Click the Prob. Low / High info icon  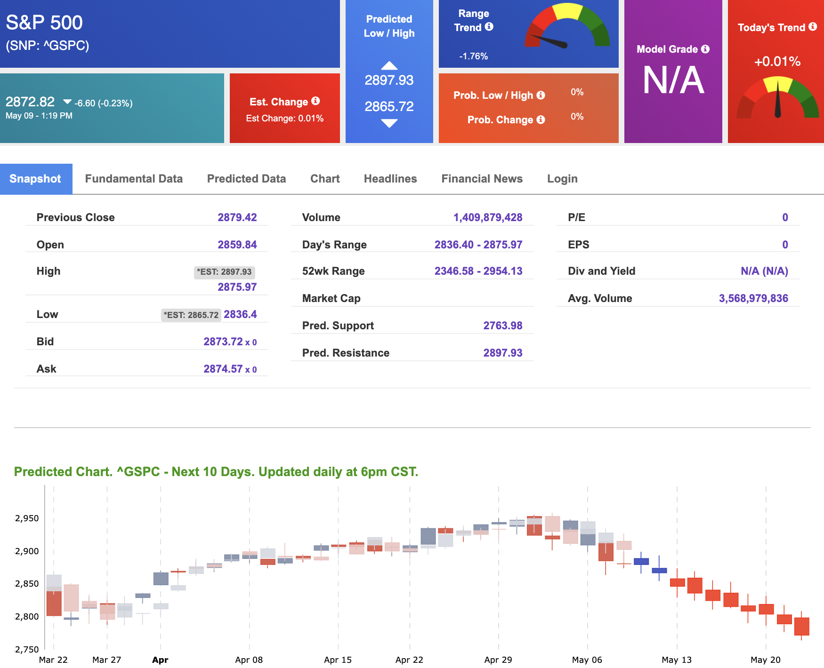(x=541, y=95)
